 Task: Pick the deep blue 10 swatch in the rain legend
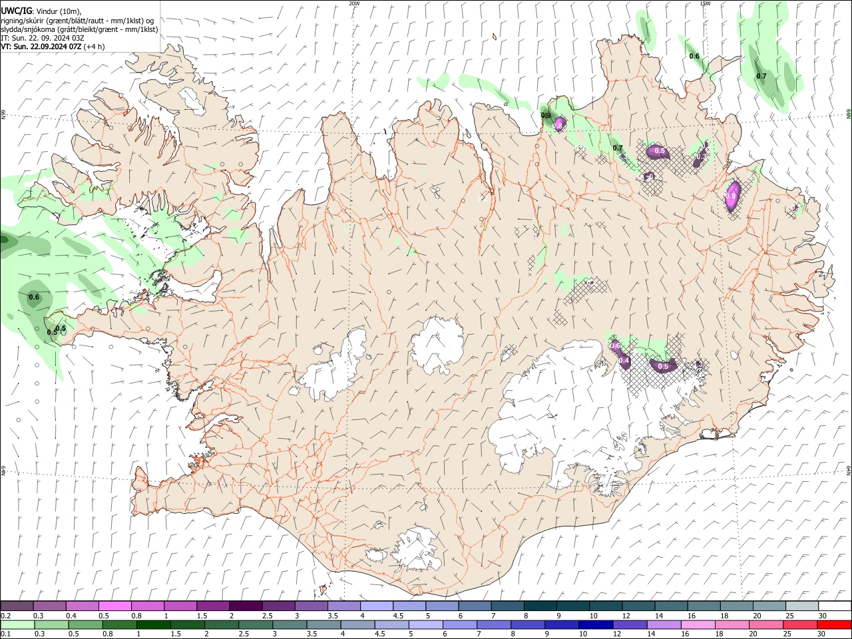(594, 624)
